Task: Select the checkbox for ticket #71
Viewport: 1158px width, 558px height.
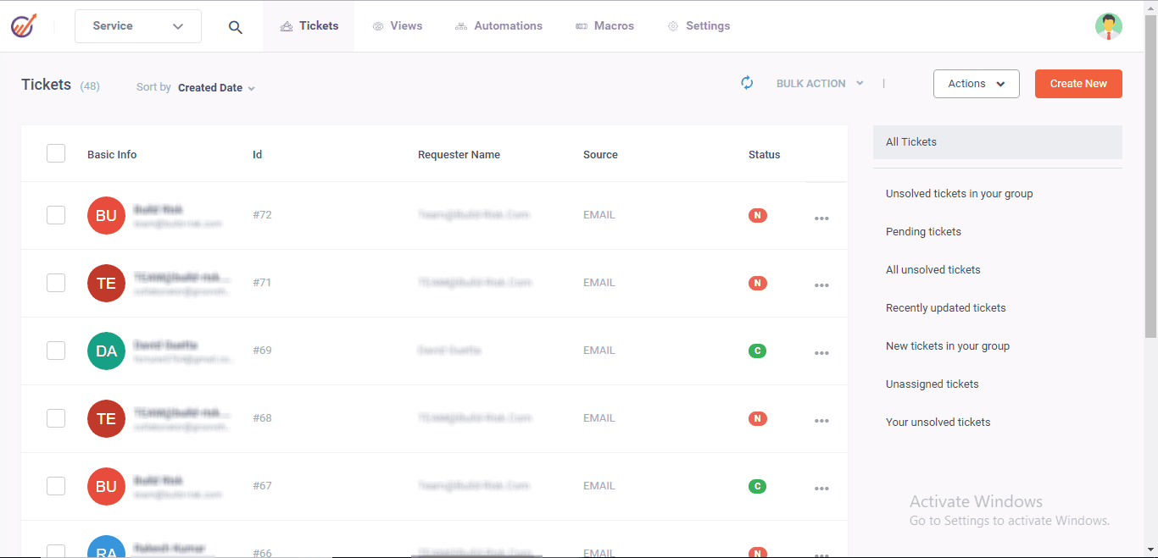Action: 55,282
